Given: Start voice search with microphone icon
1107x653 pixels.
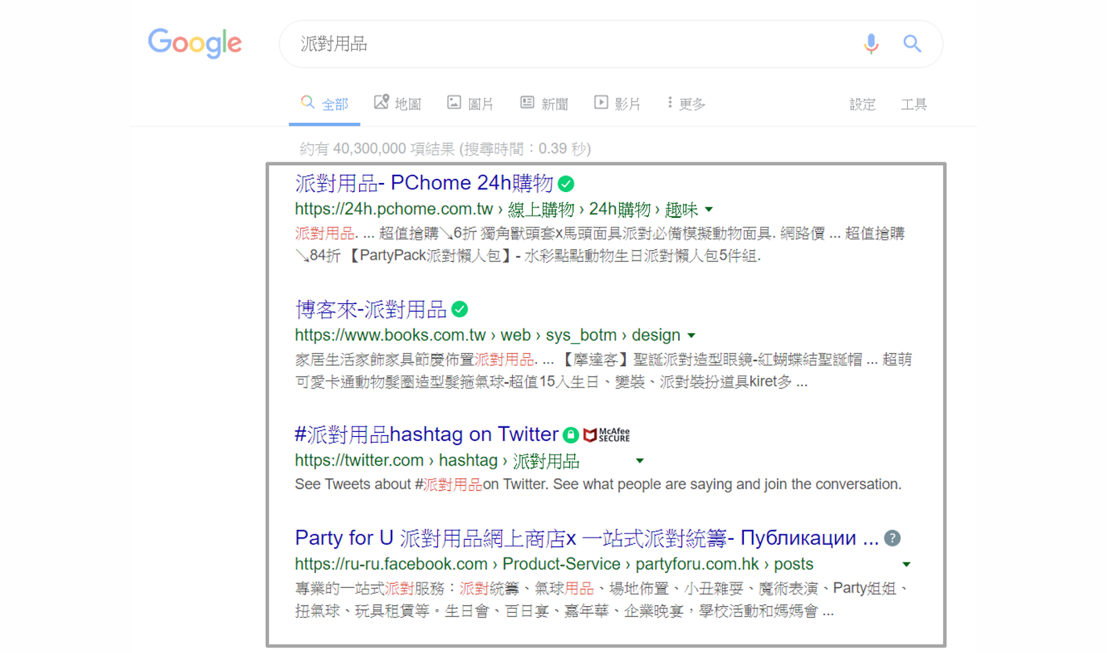Looking at the screenshot, I should 871,44.
